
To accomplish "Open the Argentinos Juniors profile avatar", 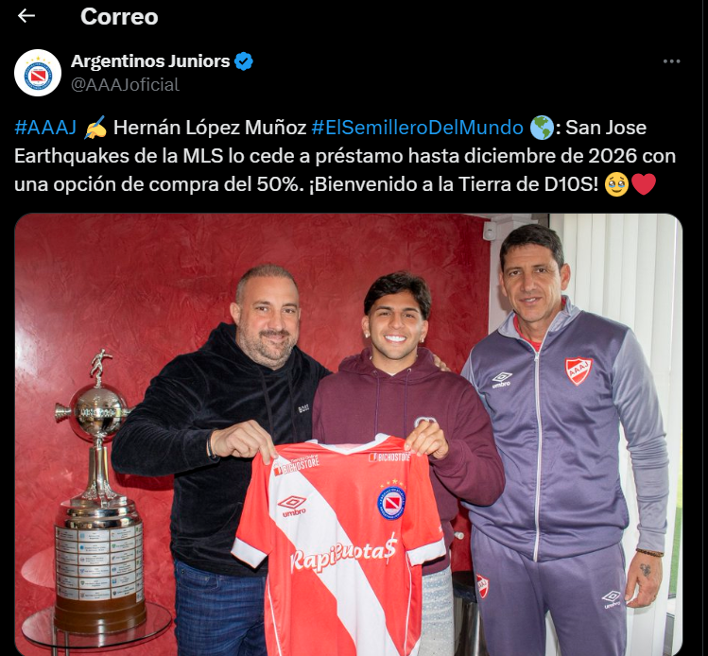I will (x=38, y=73).
